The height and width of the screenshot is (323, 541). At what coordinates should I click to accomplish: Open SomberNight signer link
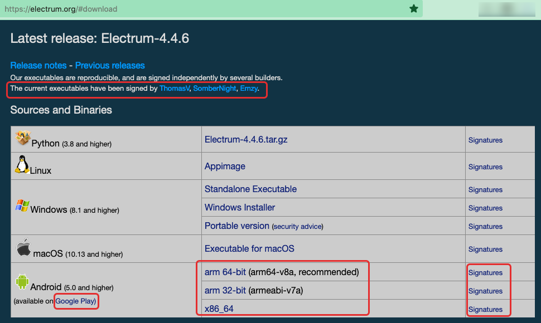(x=215, y=89)
